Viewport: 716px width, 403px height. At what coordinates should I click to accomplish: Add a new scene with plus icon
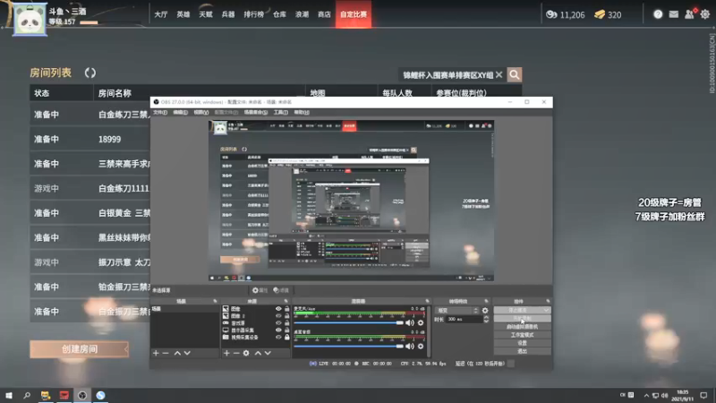[x=156, y=353]
